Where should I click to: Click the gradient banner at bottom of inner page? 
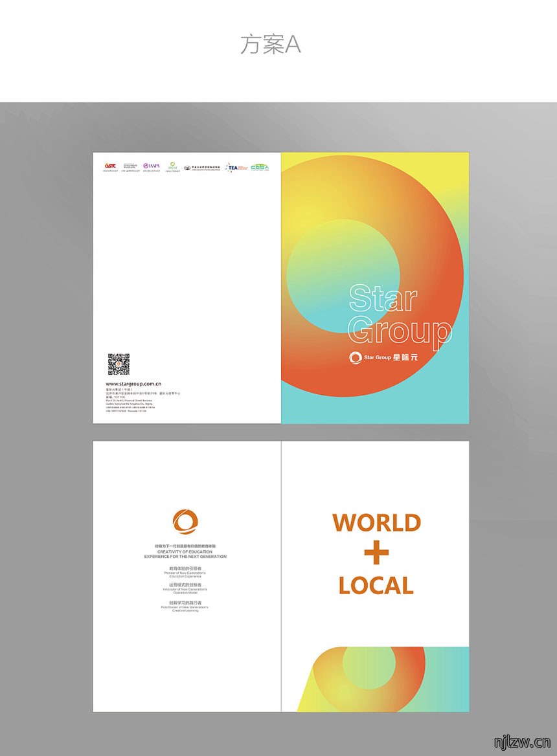pyautogui.click(x=383, y=679)
